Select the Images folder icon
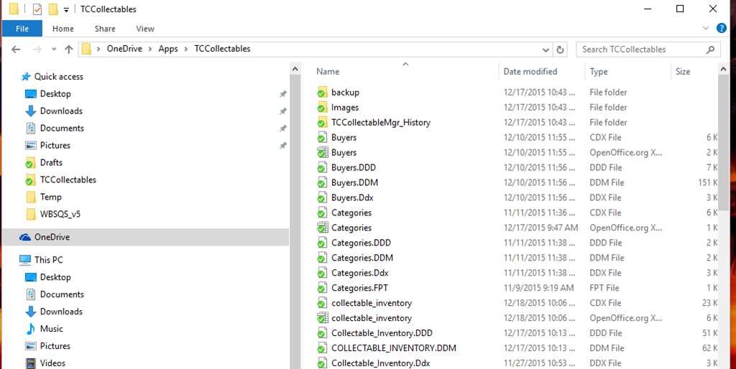Image resolution: width=736 pixels, height=369 pixels. point(322,108)
